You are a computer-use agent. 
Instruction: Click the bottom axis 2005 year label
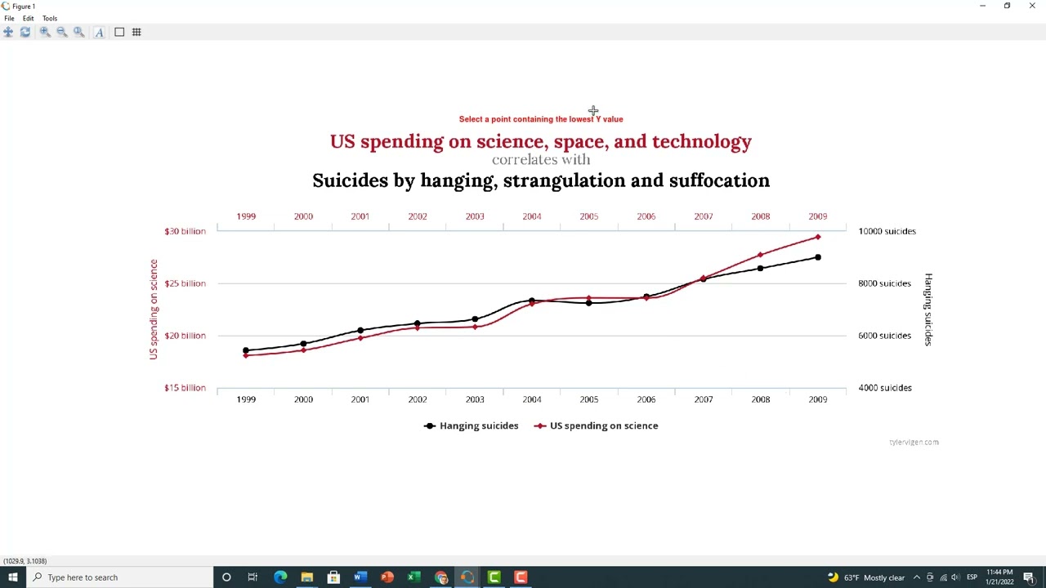coord(589,399)
